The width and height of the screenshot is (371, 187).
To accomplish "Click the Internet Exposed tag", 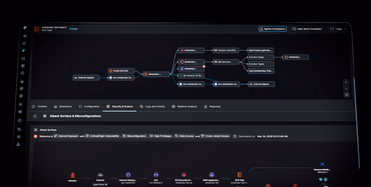I will click(66, 136).
